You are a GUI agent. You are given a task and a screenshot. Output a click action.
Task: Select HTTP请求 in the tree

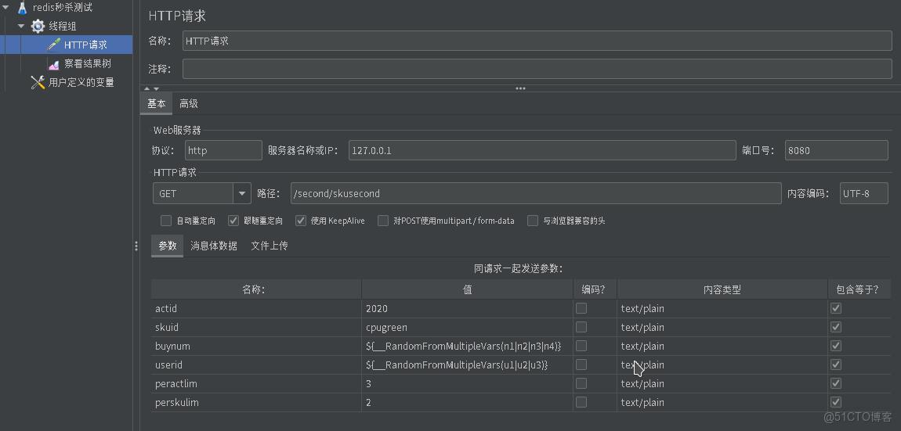[x=85, y=45]
